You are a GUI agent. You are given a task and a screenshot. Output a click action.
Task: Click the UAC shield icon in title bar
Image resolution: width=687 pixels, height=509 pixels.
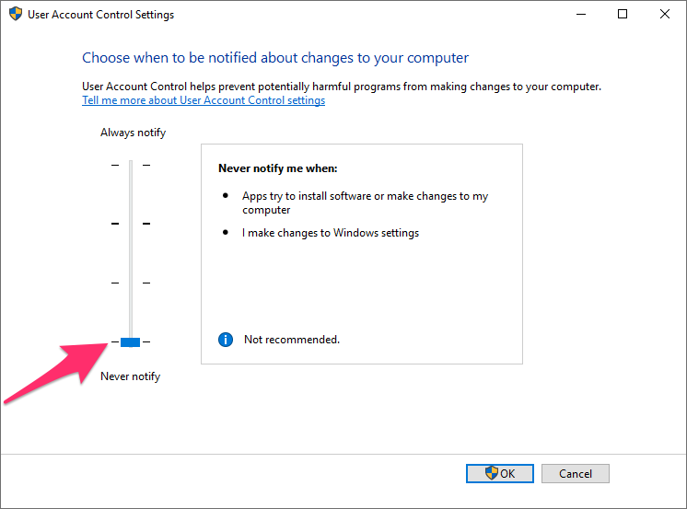[16, 14]
